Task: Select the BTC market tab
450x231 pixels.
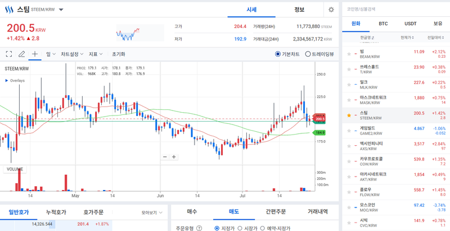Action: tap(383, 24)
